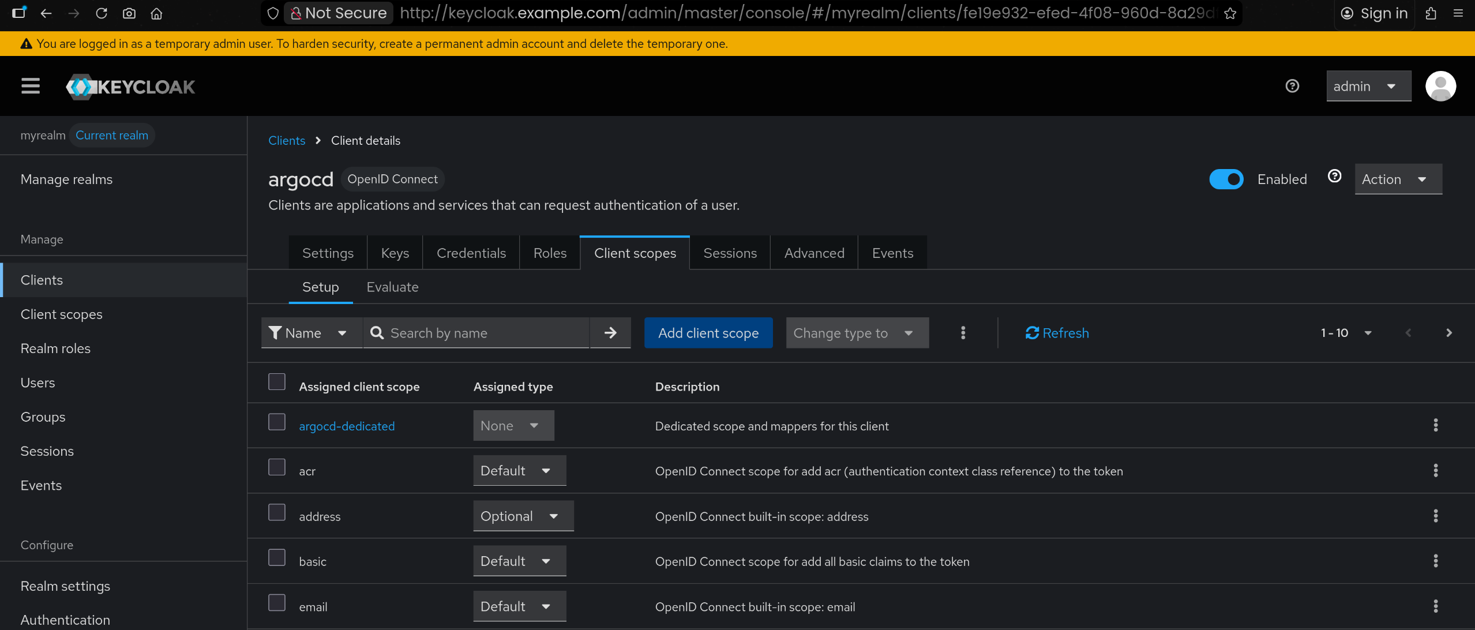Select all scopes with header checkbox
Viewport: 1475px width, 630px height.
click(277, 382)
